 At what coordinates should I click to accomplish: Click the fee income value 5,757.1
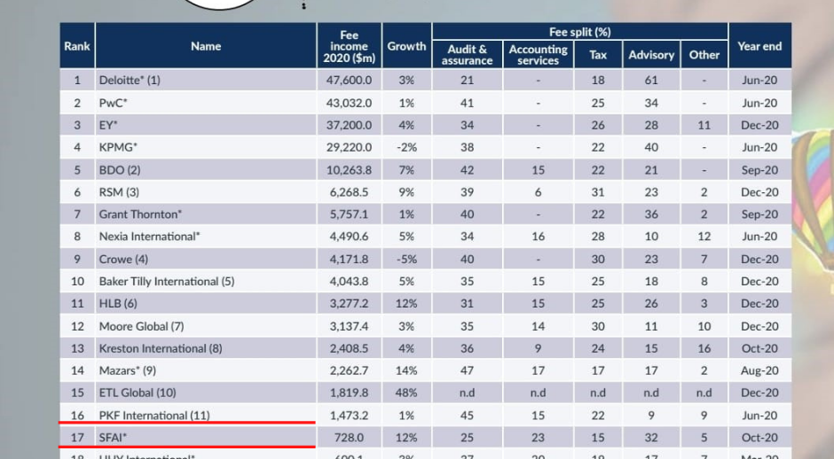tap(349, 214)
